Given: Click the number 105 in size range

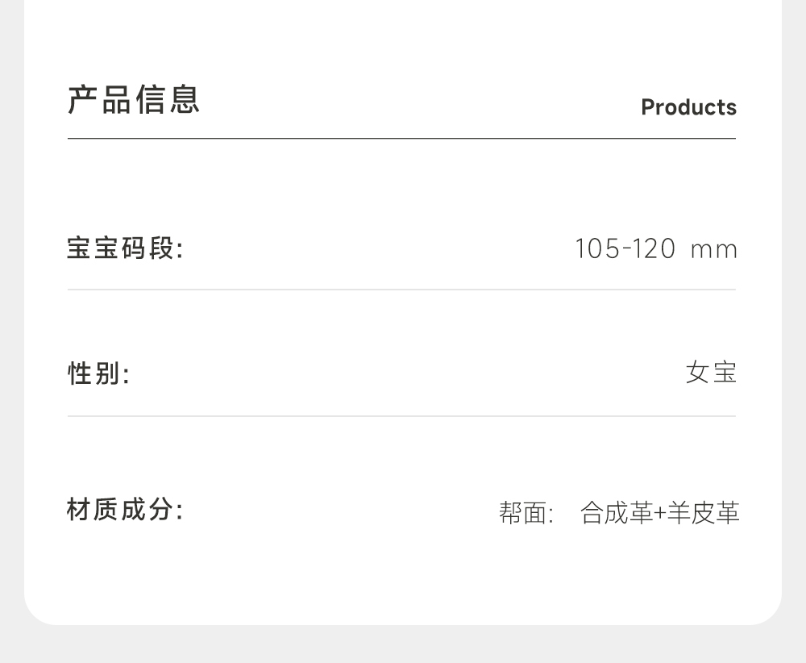Looking at the screenshot, I should click(596, 248).
